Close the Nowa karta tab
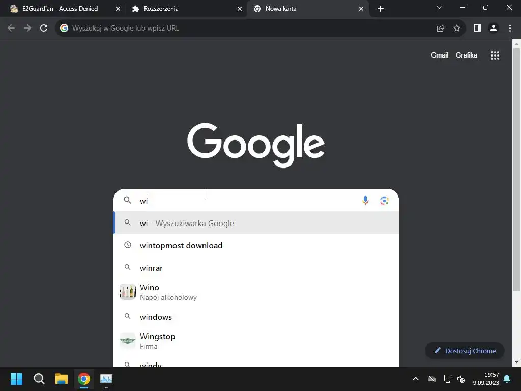This screenshot has height=391, width=521. coord(361,9)
